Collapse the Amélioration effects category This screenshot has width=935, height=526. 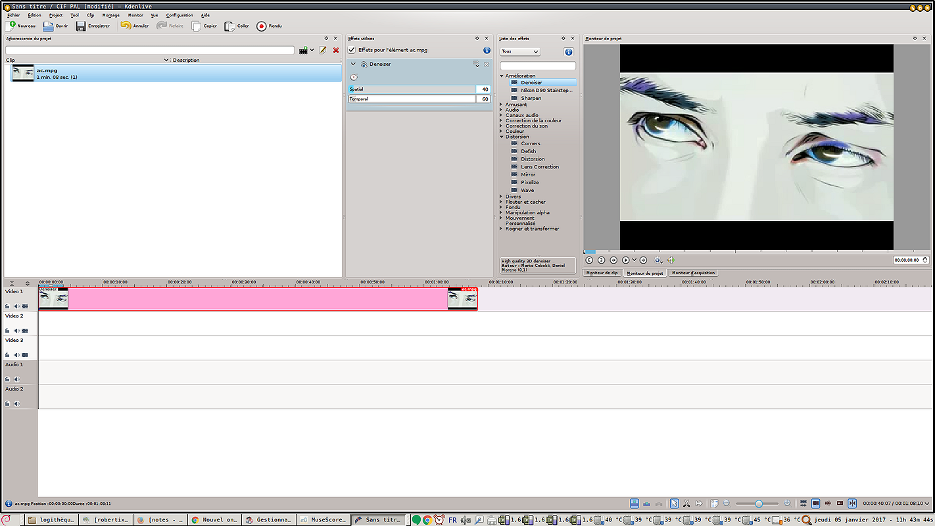(502, 76)
